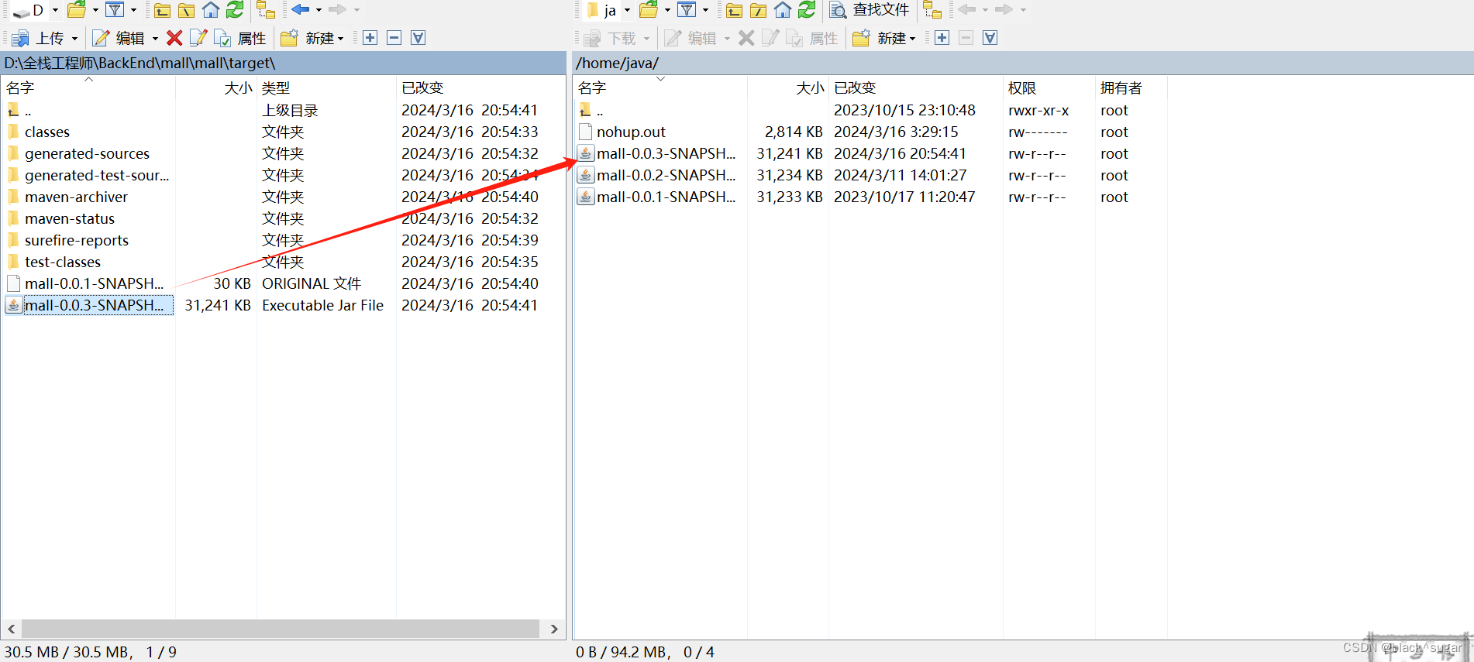Expand local open directory dropdown arrow

pyautogui.click(x=95, y=10)
